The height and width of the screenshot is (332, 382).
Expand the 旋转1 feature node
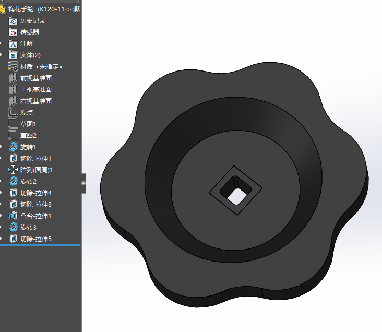click(1, 147)
